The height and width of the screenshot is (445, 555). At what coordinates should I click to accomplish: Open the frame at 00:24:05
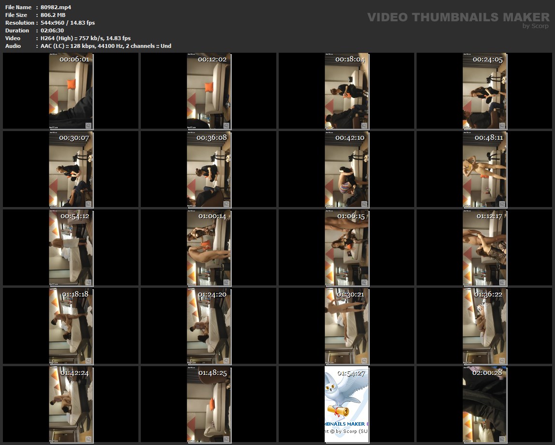(x=484, y=91)
